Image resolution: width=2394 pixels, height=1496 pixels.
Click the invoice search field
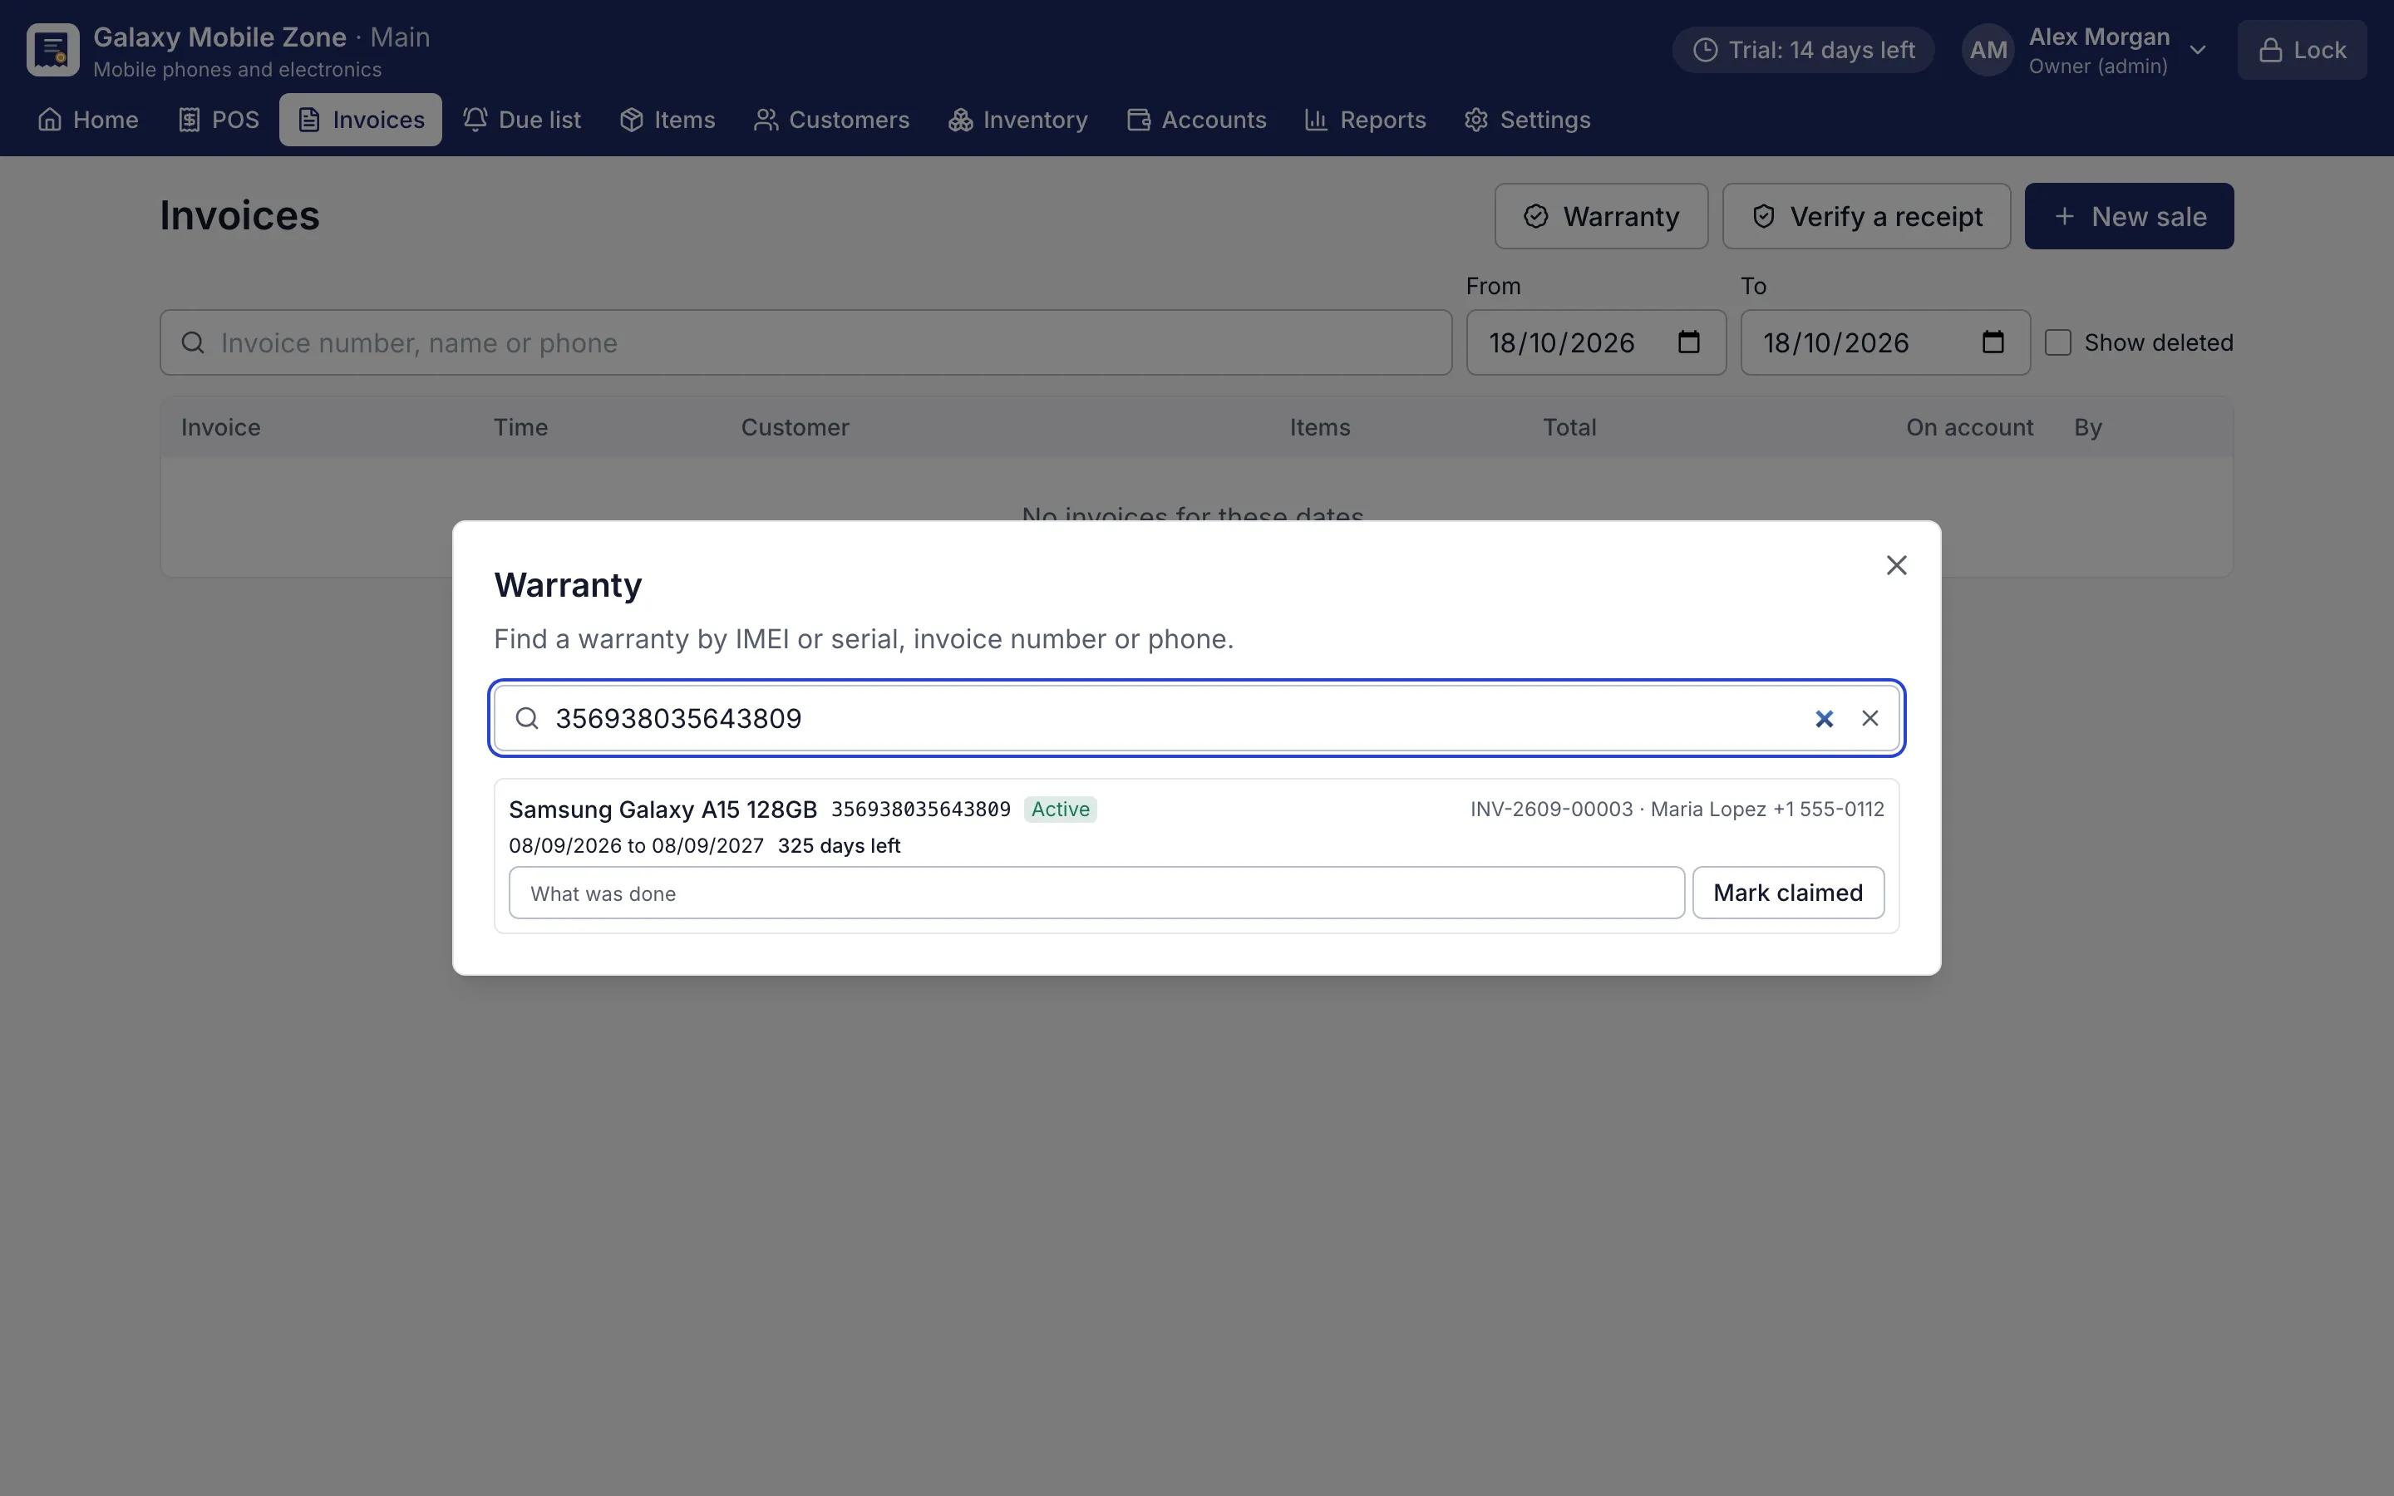[805, 342]
